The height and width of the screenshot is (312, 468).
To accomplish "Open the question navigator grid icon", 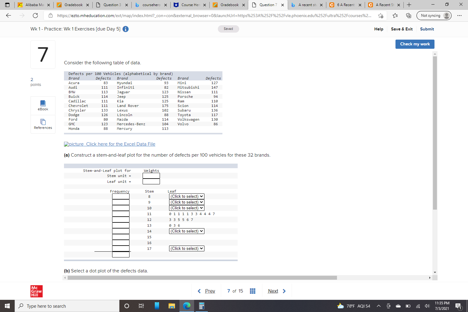I will 252,291.
